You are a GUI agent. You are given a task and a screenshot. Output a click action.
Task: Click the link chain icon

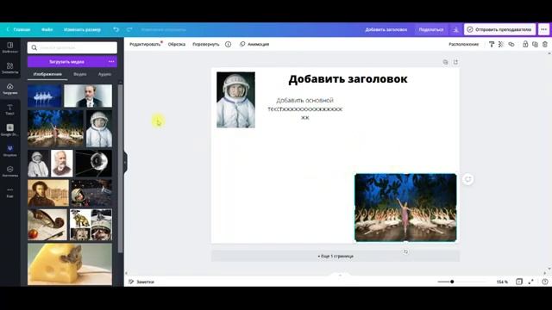pos(511,44)
